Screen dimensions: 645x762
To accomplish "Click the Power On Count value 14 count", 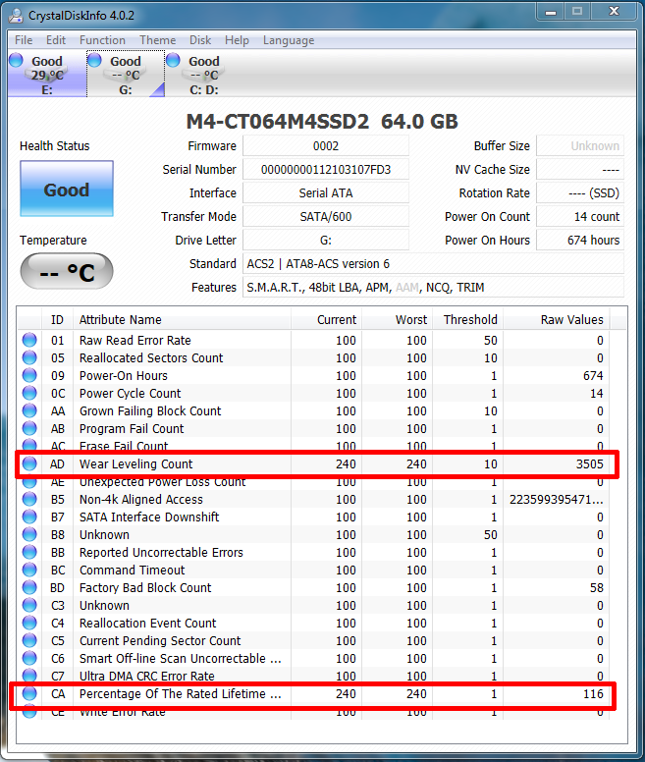I will click(x=580, y=216).
